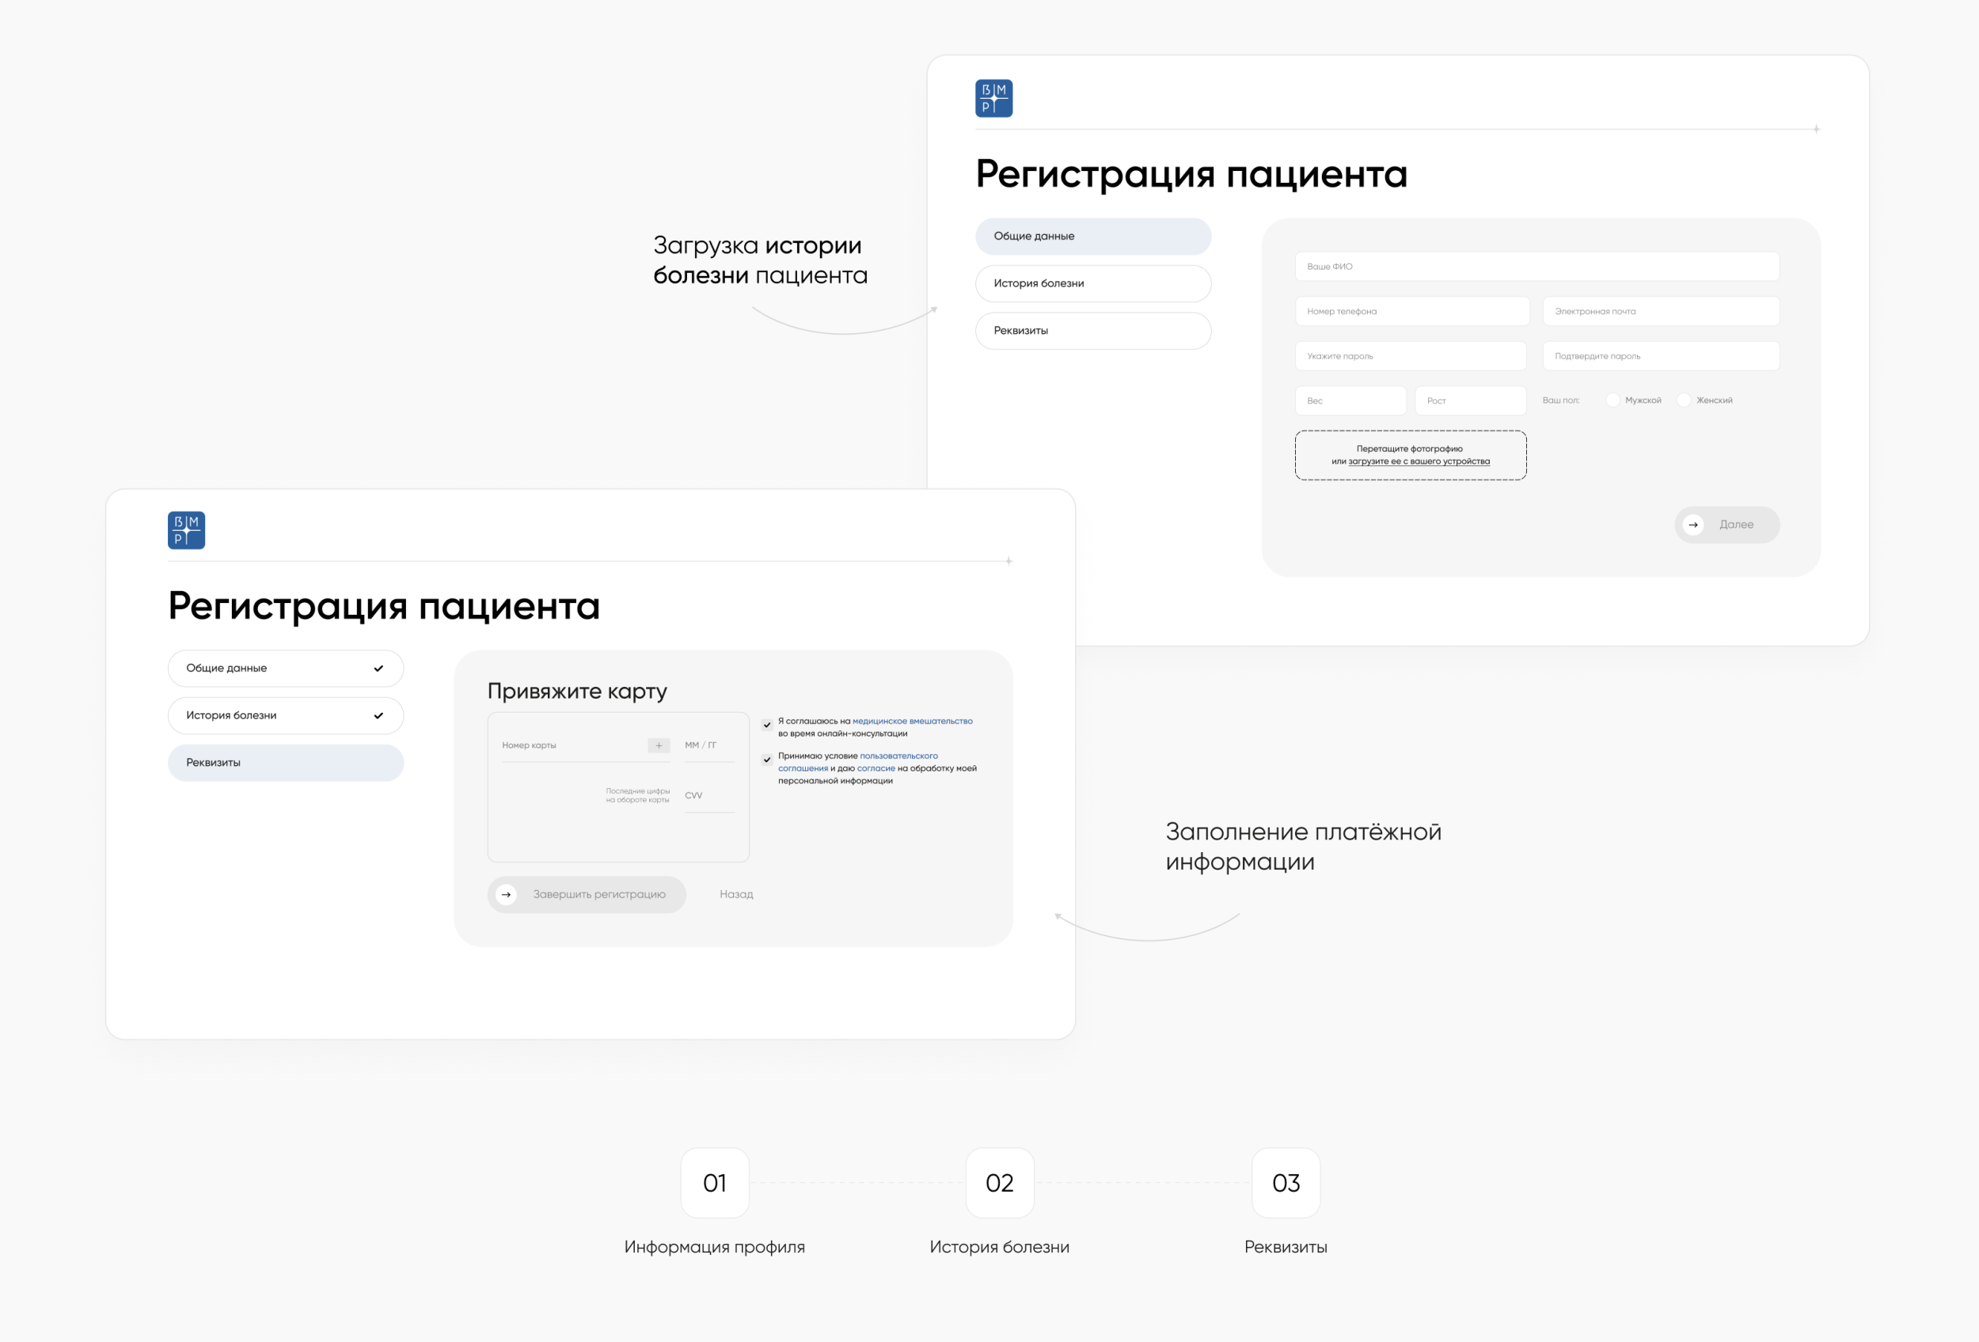
Task: Switch to Реквизиты tab in top window
Action: tap(1092, 330)
